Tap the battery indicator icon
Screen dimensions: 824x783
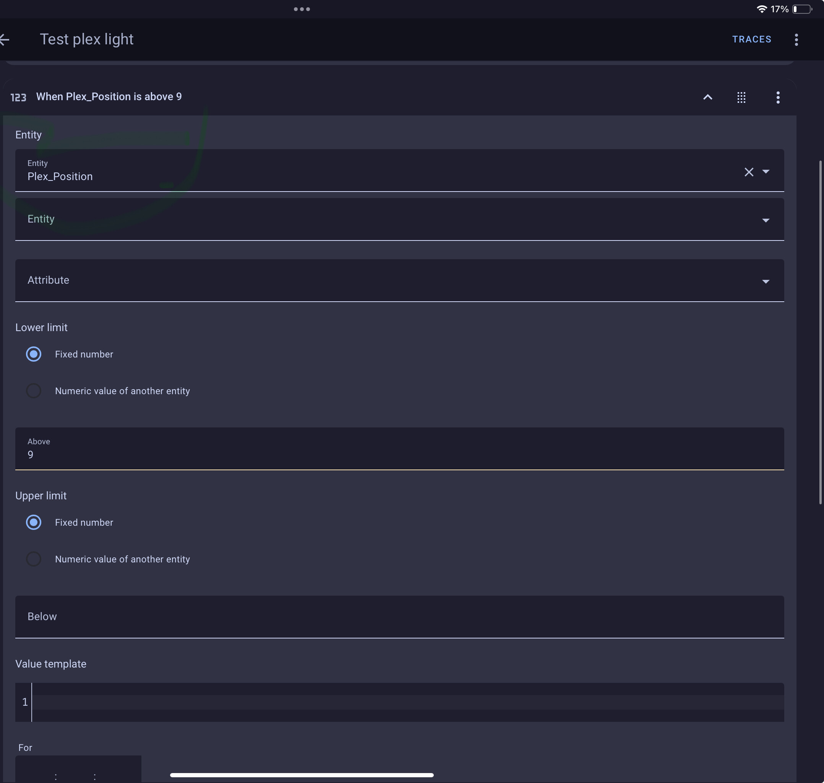[802, 9]
